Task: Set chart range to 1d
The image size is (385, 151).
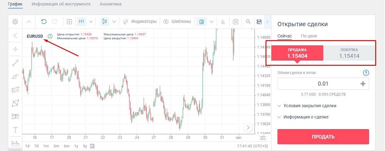Action: pos(27,146)
